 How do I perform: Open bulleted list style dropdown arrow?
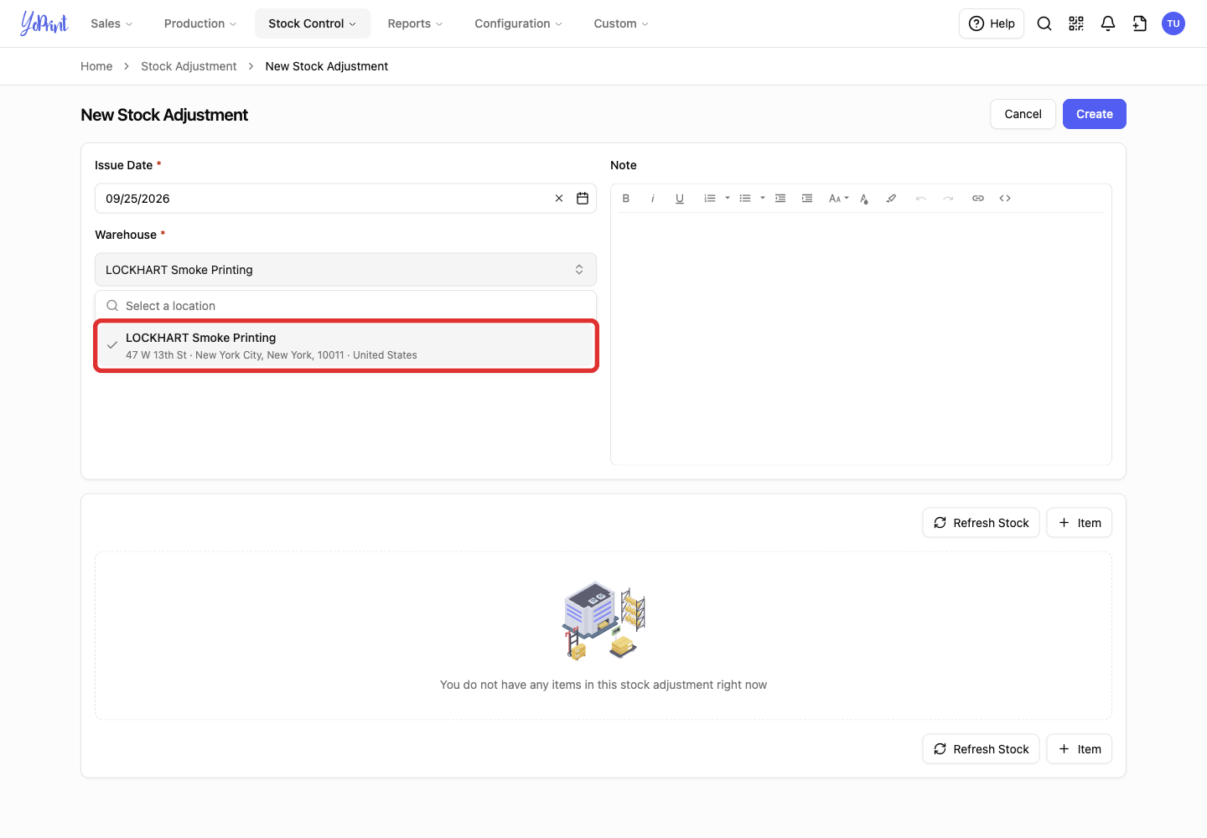(763, 199)
